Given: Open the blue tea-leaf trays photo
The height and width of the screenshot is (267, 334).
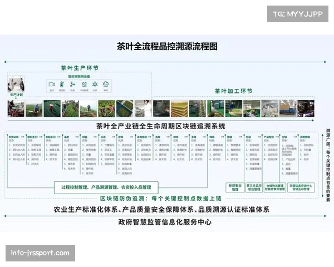Looking at the screenshot, I should [x=125, y=108].
